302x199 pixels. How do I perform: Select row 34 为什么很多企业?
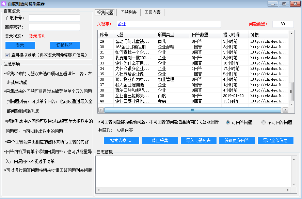point(193,68)
